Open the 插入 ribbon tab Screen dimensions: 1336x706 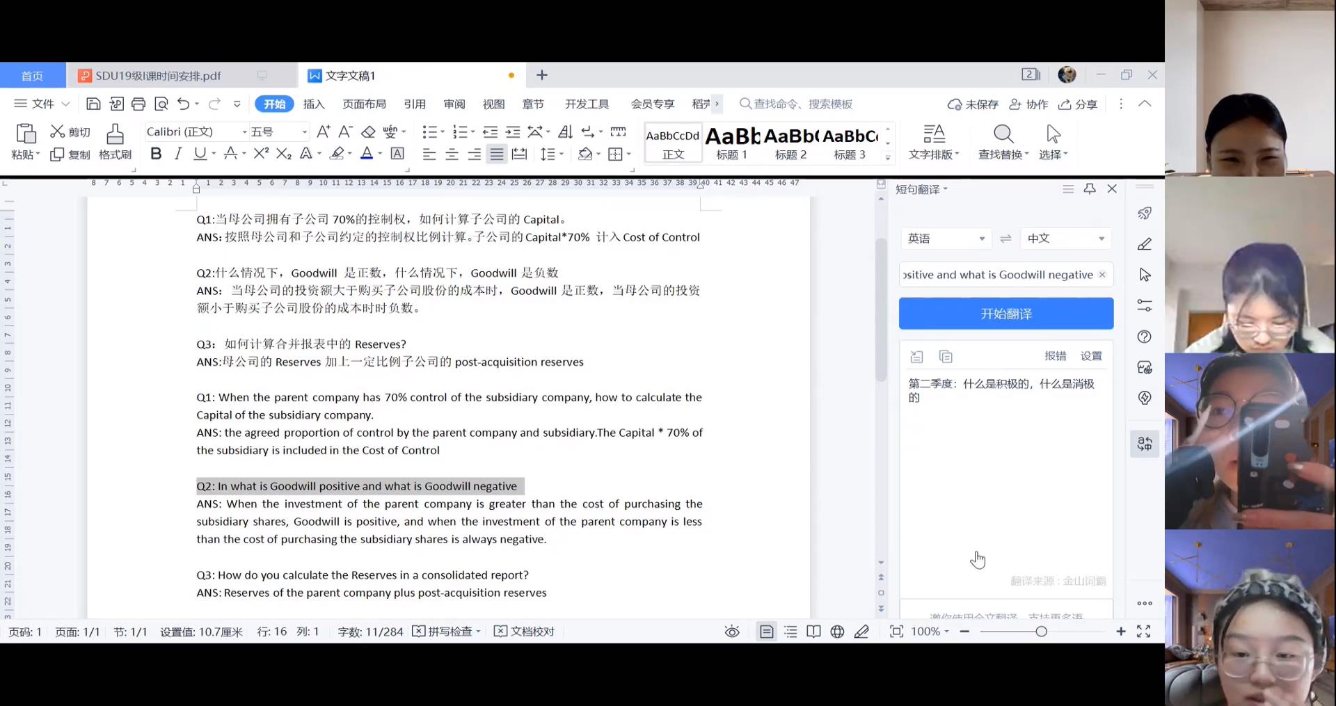click(x=314, y=104)
